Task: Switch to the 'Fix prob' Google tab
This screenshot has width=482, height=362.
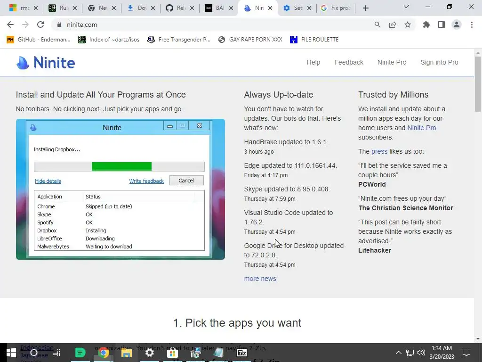Action: point(335,8)
